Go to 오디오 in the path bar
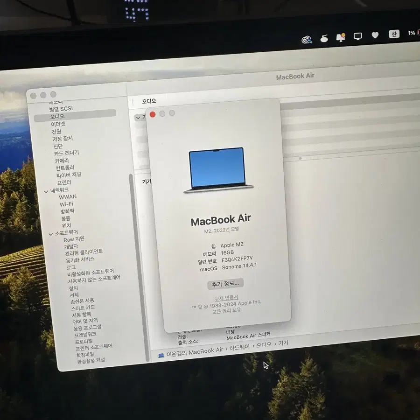This screenshot has width=420, height=420. (264, 345)
